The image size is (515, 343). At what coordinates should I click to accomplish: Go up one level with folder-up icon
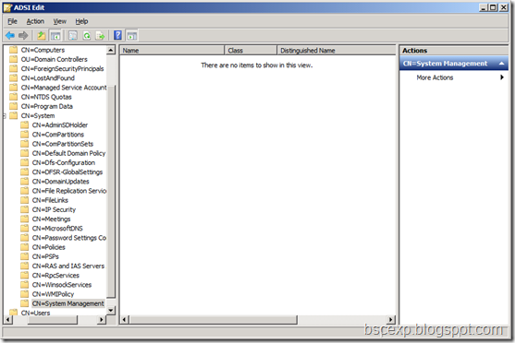pos(42,35)
